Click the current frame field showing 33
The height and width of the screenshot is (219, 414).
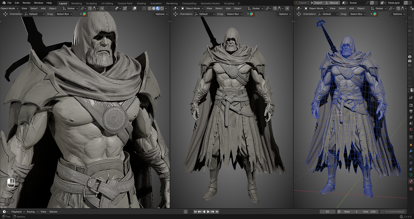click(327, 212)
